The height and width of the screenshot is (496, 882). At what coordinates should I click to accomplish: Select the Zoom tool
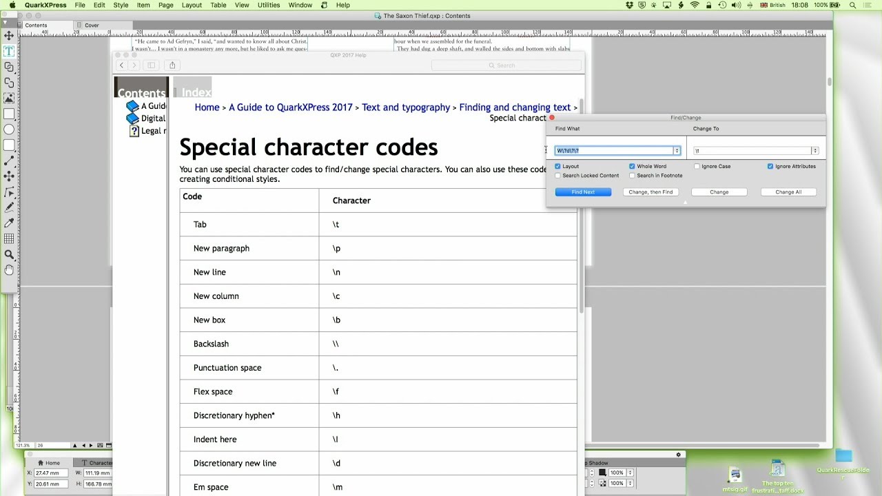[9, 255]
